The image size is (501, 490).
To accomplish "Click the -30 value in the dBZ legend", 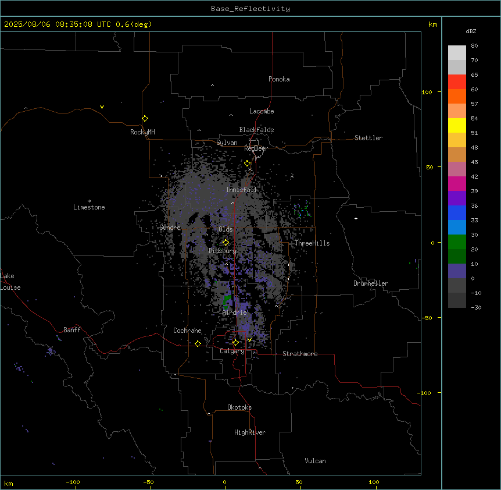I will coord(476,307).
